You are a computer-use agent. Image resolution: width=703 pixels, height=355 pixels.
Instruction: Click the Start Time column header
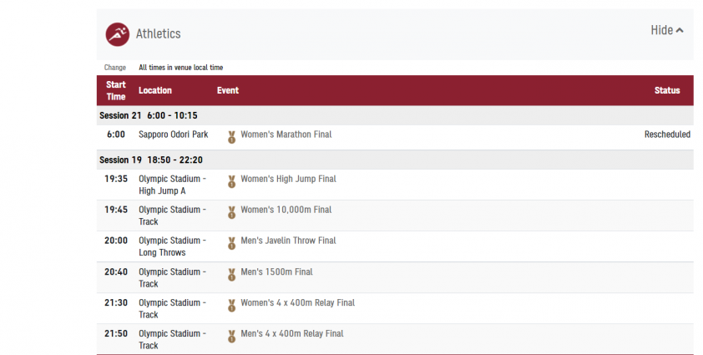(x=116, y=90)
